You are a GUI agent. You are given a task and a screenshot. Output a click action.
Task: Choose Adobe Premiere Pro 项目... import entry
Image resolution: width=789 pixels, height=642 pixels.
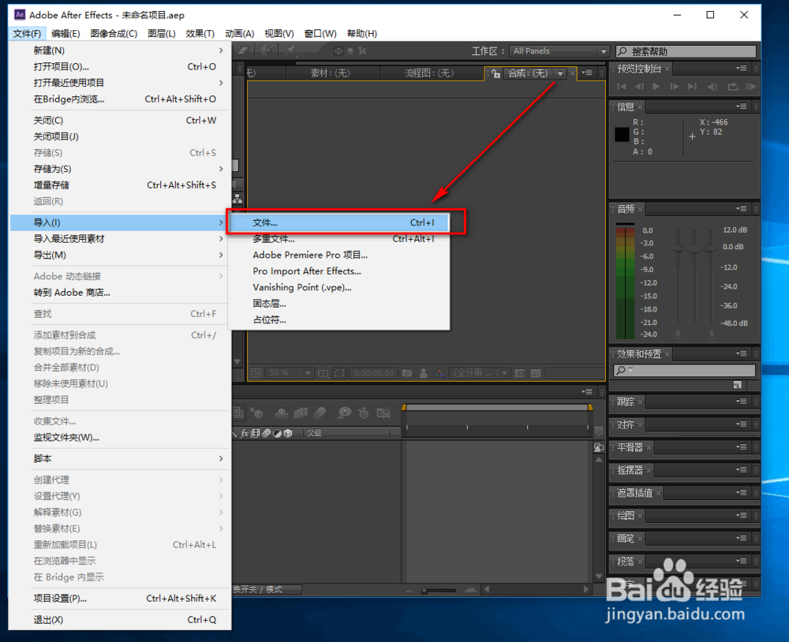point(338,255)
